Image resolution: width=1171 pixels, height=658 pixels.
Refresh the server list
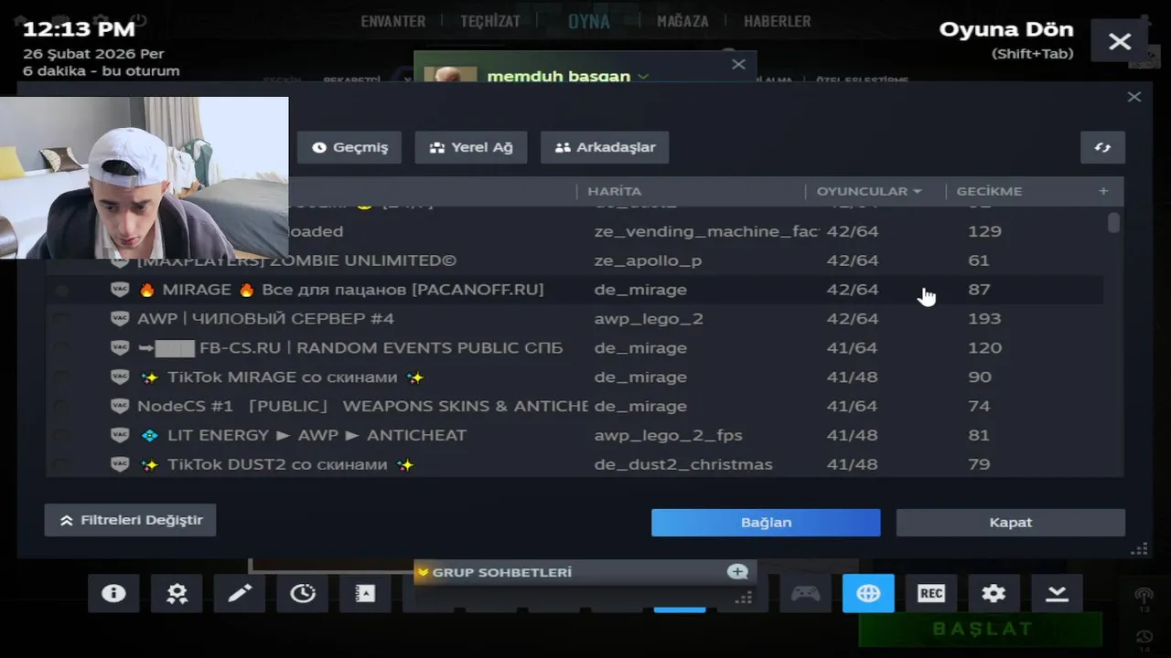coord(1102,147)
